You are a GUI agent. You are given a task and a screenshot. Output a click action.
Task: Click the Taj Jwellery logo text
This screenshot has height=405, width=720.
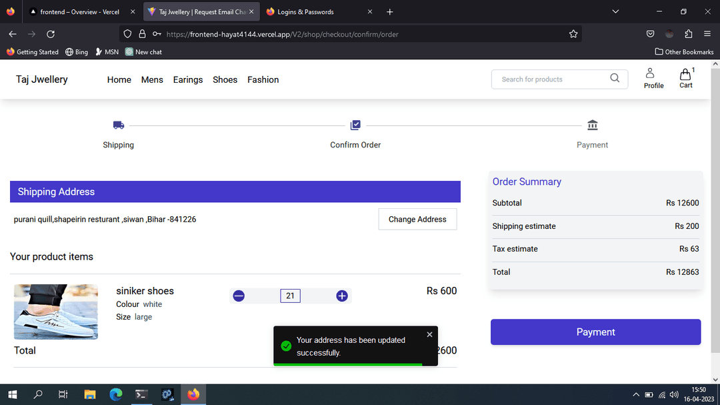42,79
